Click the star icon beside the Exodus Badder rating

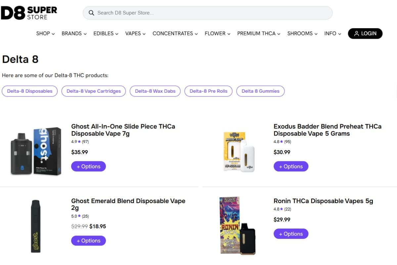(282, 142)
